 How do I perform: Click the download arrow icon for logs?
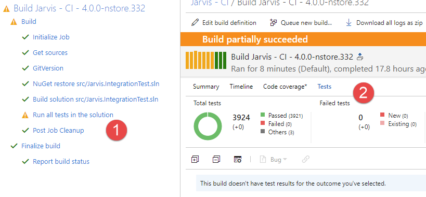pos(348,22)
